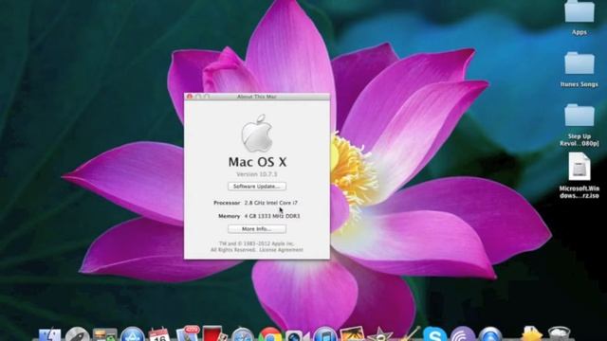Open Mission Control in the Dock
Image resolution: width=607 pixels, height=341 pixels.
tap(104, 334)
